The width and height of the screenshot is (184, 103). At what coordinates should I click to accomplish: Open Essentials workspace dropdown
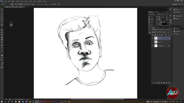pyautogui.click(x=178, y=4)
